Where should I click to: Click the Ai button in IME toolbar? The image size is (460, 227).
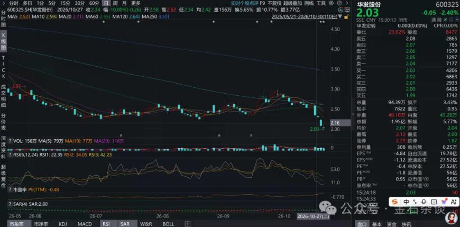point(454,202)
